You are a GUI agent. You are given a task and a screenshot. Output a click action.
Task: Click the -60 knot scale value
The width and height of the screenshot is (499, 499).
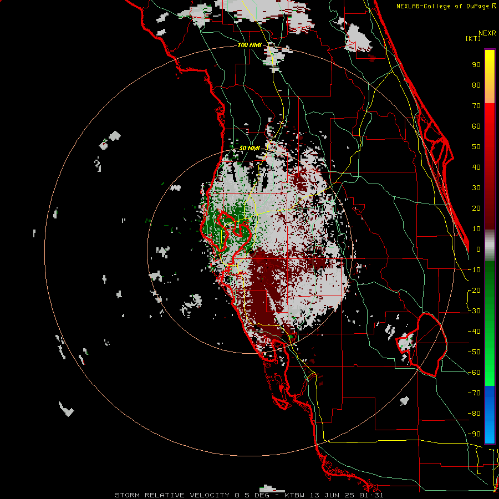pos(474,373)
